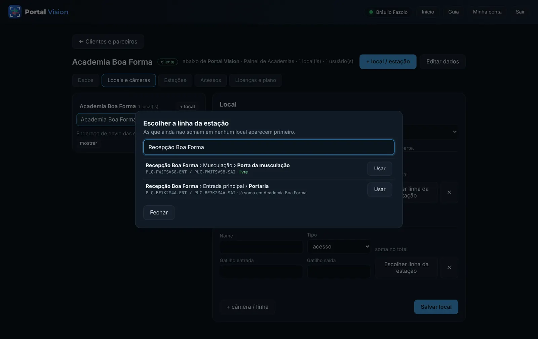538x339 pixels.
Task: Click the PLC-PWJTSVS8-ENT code text
Action: click(x=166, y=172)
